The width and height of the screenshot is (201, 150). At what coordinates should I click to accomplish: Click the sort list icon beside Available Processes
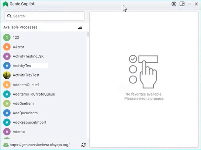[80, 27]
